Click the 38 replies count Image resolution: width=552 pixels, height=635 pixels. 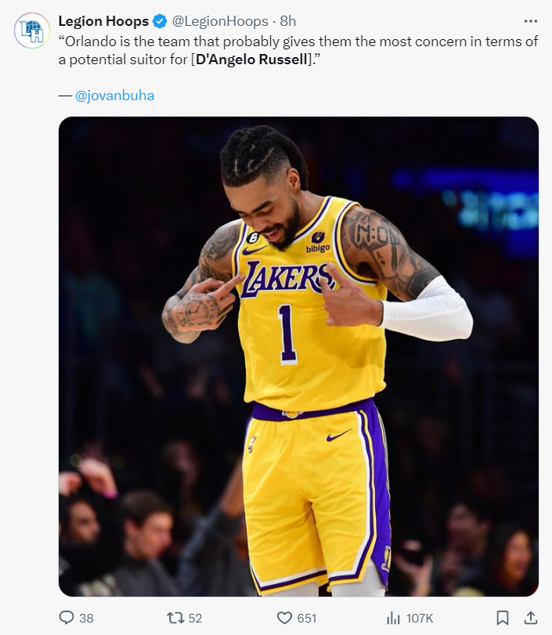(x=86, y=619)
